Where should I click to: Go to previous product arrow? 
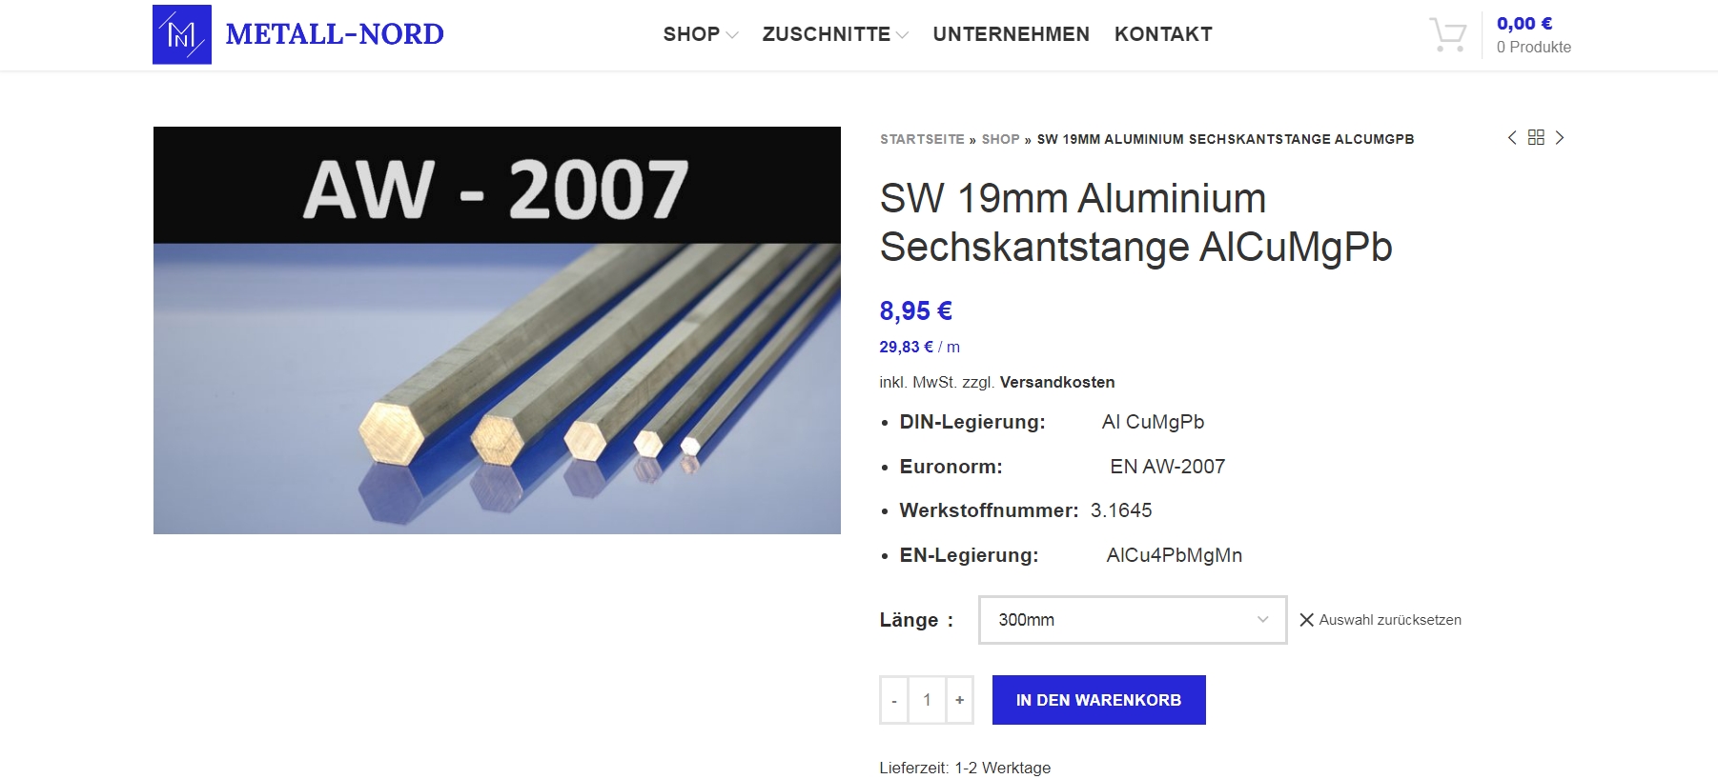(x=1512, y=138)
